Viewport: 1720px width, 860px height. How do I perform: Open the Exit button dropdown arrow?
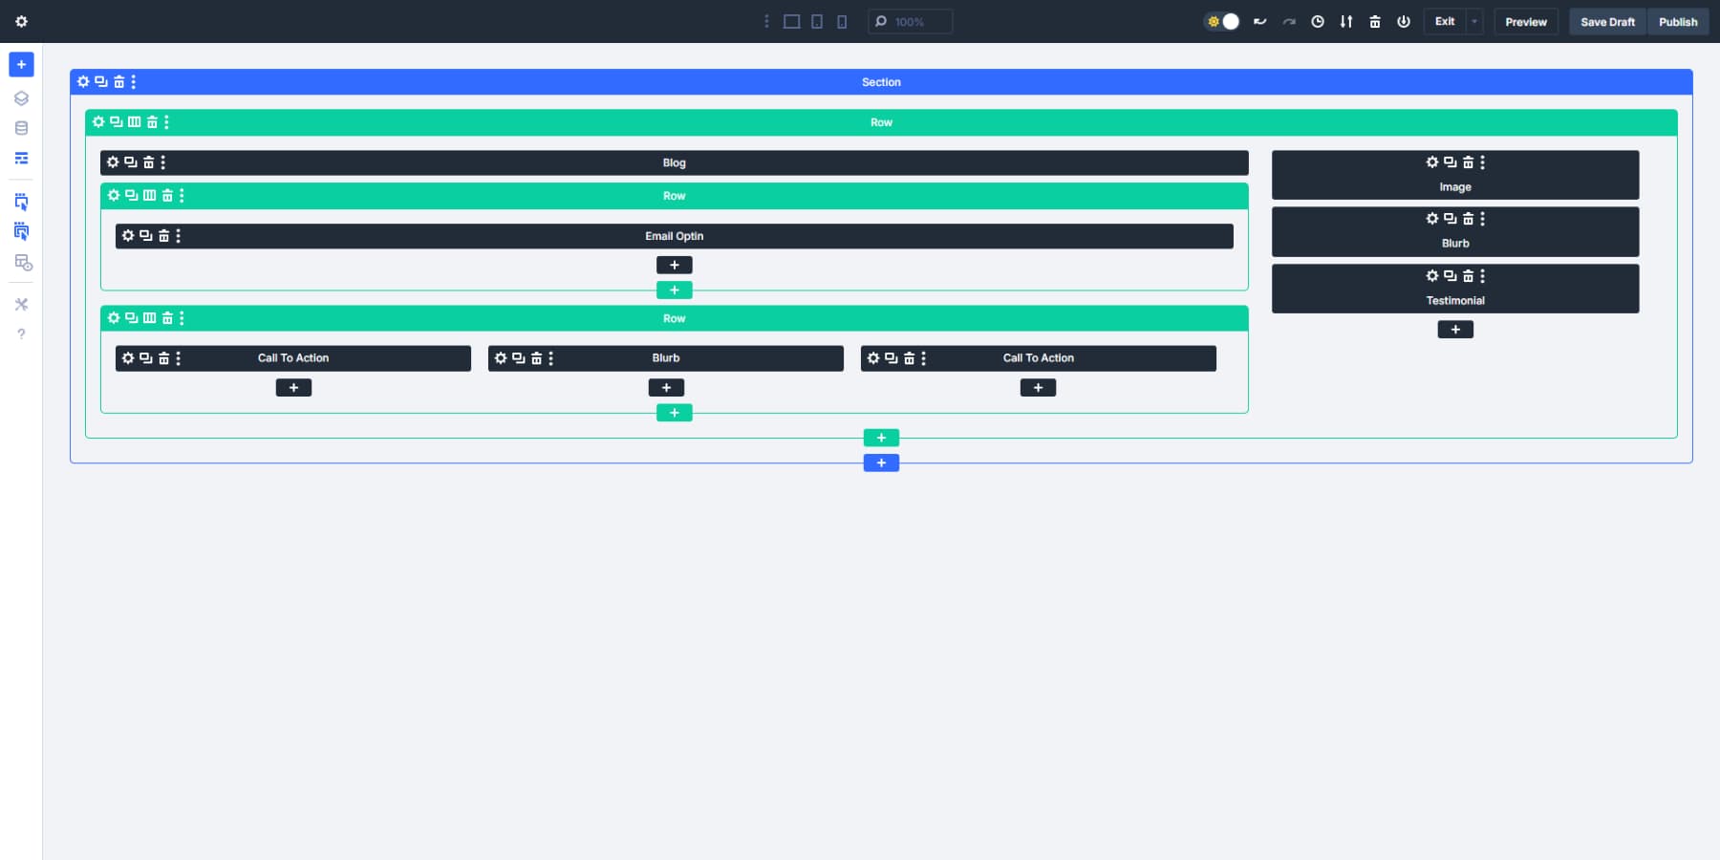coord(1473,20)
